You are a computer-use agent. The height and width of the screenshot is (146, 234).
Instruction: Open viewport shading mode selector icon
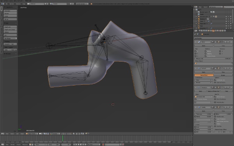tap(41, 134)
